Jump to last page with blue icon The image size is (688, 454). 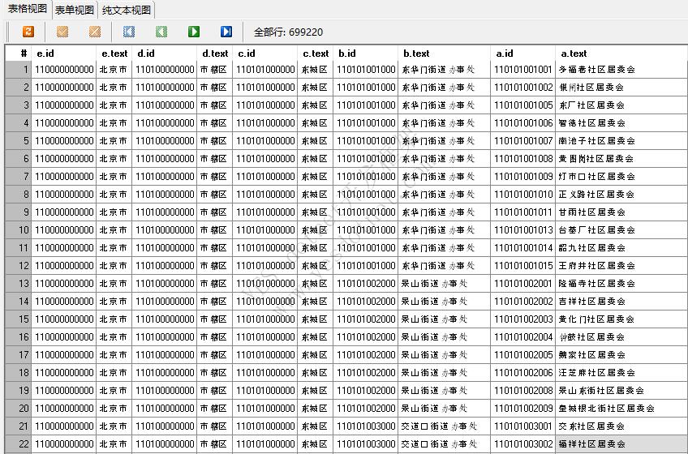click(226, 32)
